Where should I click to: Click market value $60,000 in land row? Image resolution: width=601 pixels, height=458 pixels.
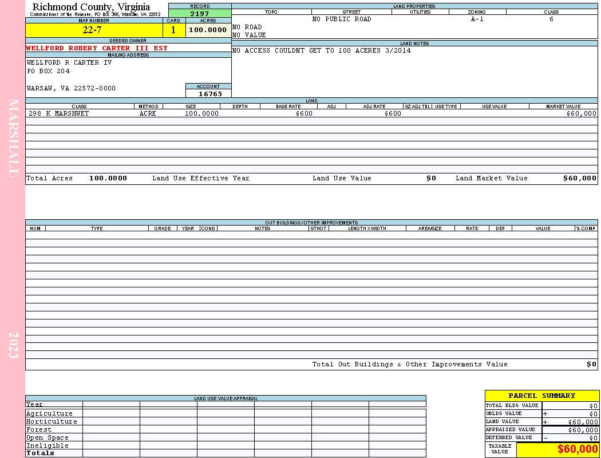coord(582,113)
